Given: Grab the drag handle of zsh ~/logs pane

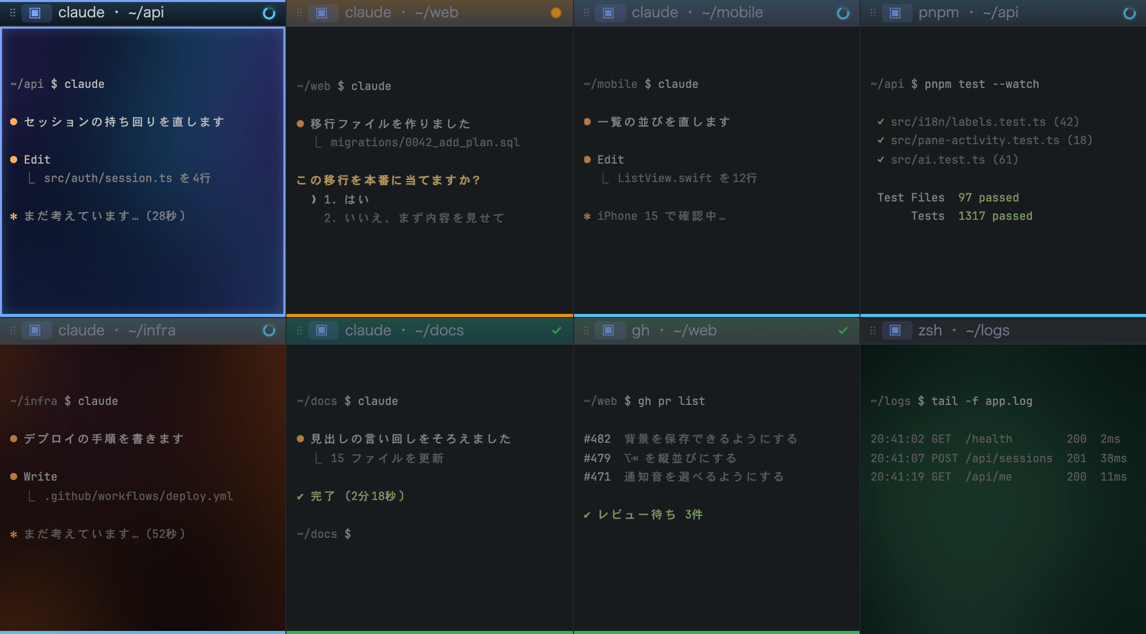Looking at the screenshot, I should 873,330.
